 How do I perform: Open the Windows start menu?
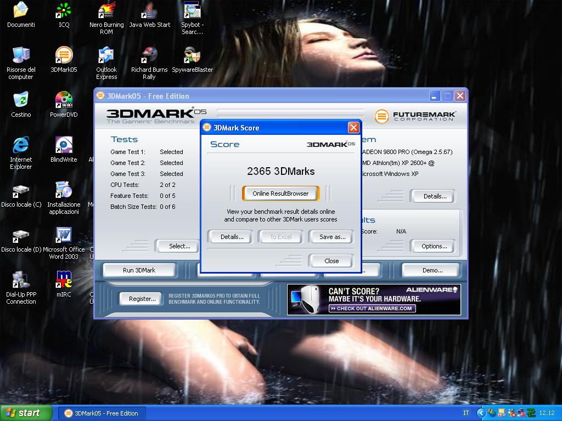click(26, 413)
